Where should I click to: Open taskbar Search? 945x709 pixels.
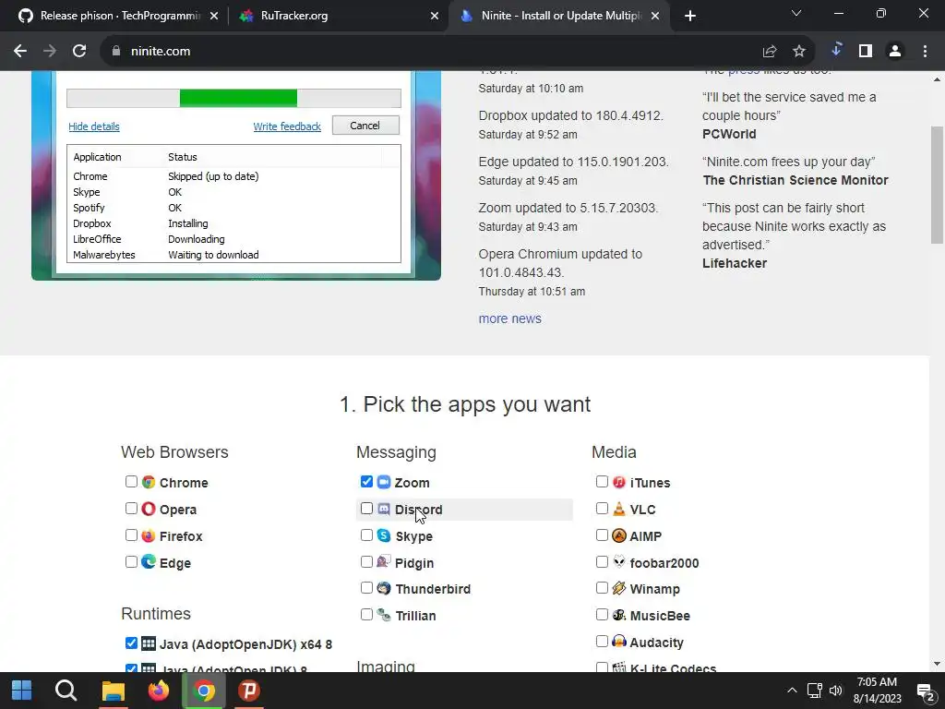pos(66,691)
